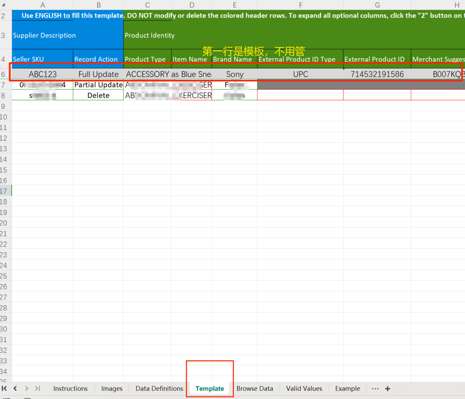Select column D header

(x=192, y=5)
